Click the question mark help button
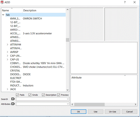Viewport: 140px width, 117px height. point(125,2)
